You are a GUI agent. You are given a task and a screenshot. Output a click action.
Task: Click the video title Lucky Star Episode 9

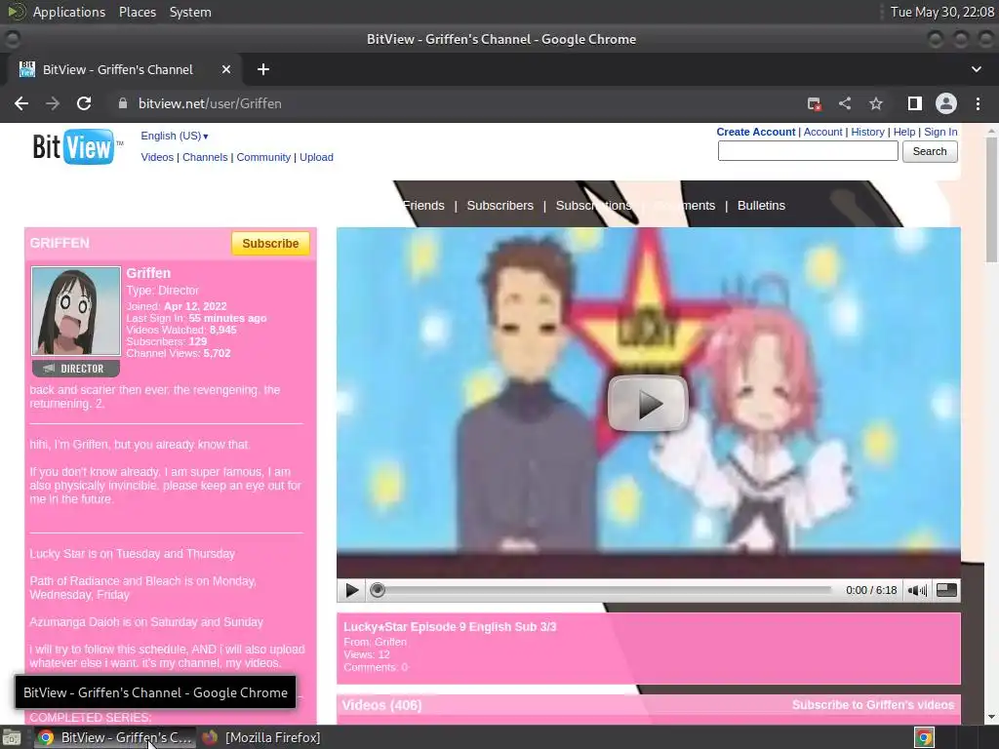pos(450,627)
